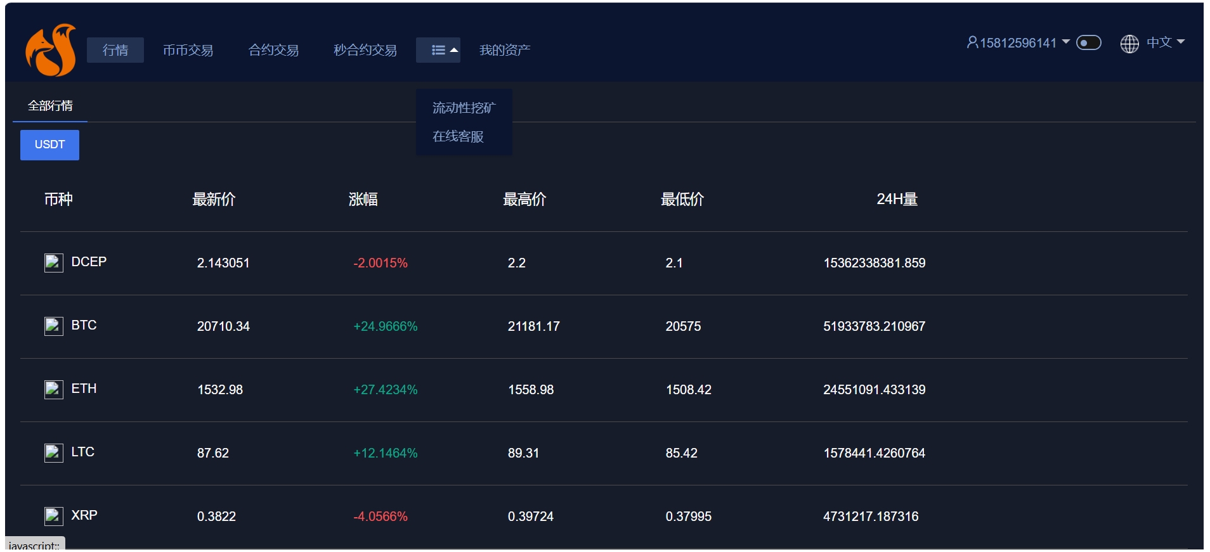Viewport: 1210px width, 552px height.
Task: Open 在线客服 from the dropdown
Action: [x=458, y=136]
